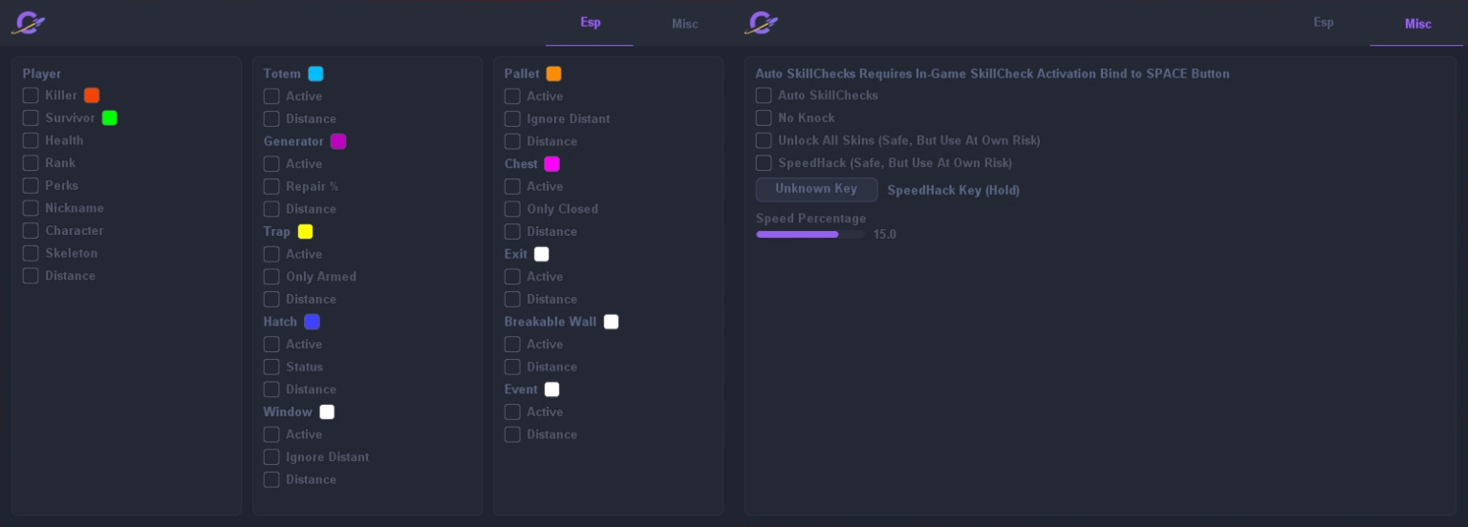The height and width of the screenshot is (527, 1468).
Task: Click the planet logo in the right window
Action: [763, 23]
